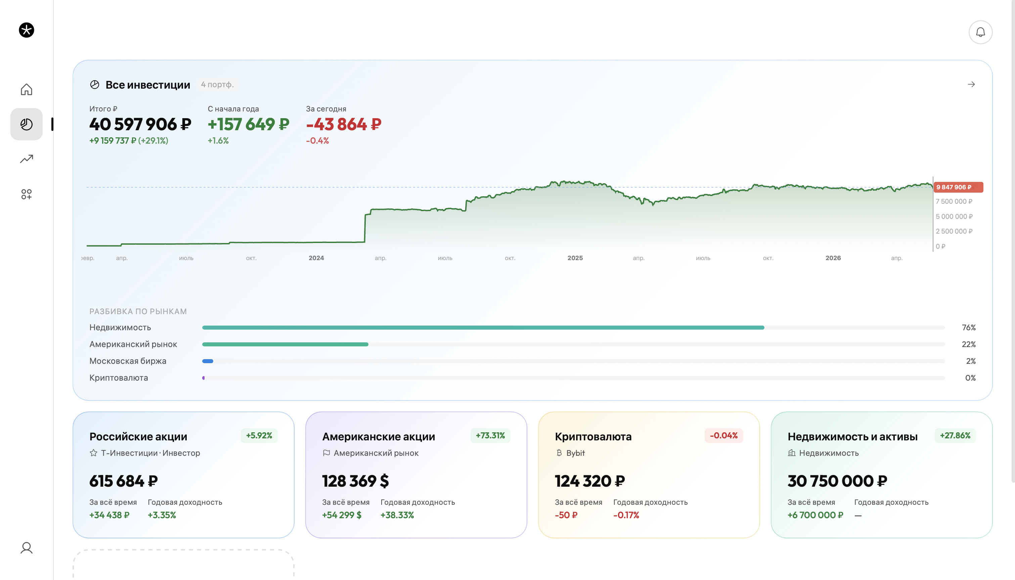This screenshot has width=1015, height=580.
Task: Go to the Home sidebar icon
Action: tap(26, 89)
